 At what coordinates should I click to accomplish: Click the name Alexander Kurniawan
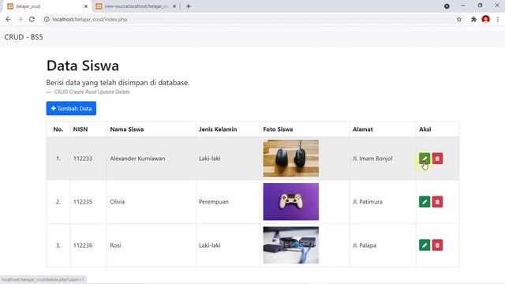[x=137, y=159]
